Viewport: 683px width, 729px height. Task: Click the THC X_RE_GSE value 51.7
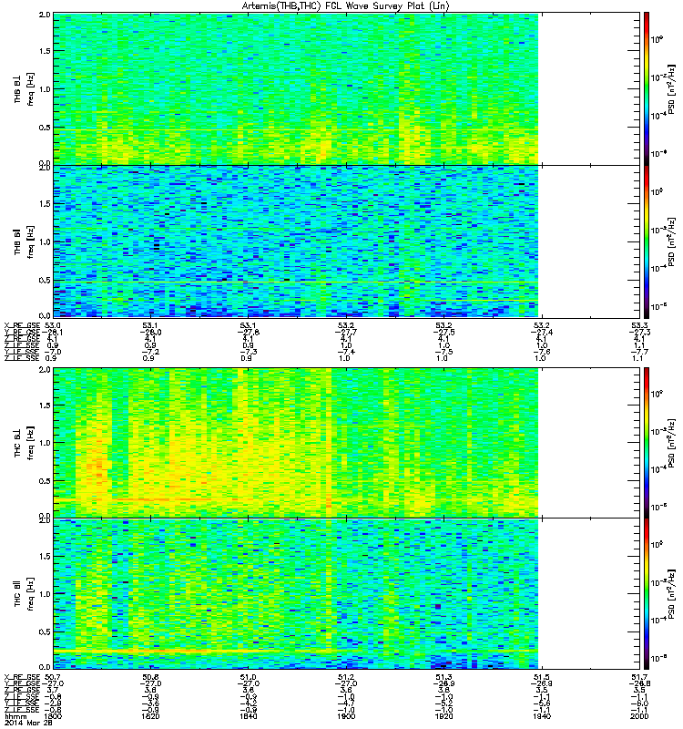(640, 677)
